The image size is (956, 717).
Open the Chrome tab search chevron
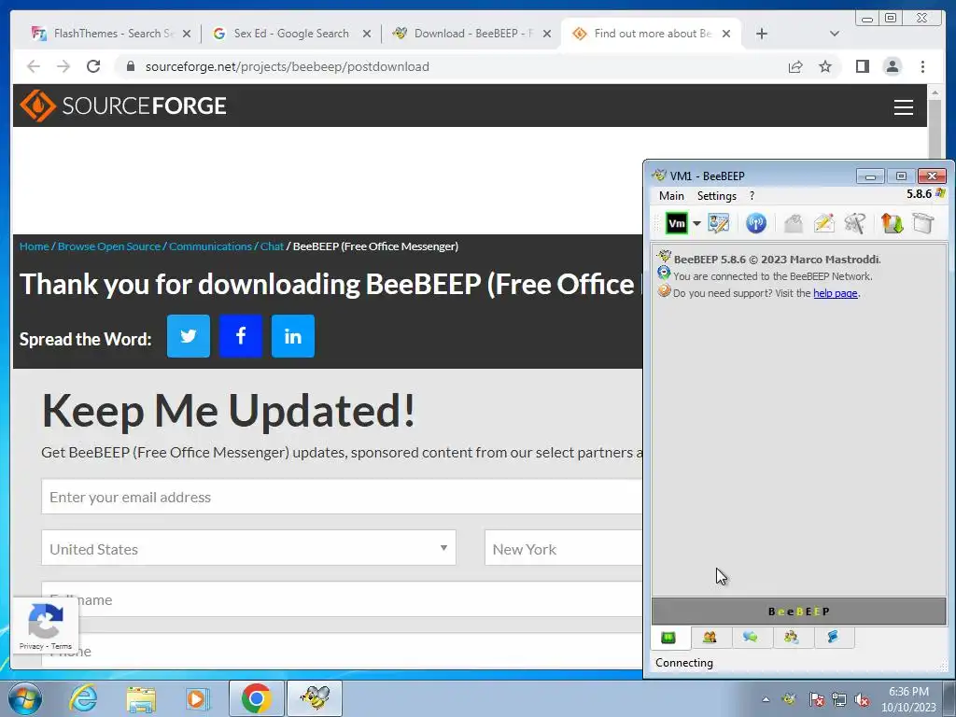tap(835, 34)
